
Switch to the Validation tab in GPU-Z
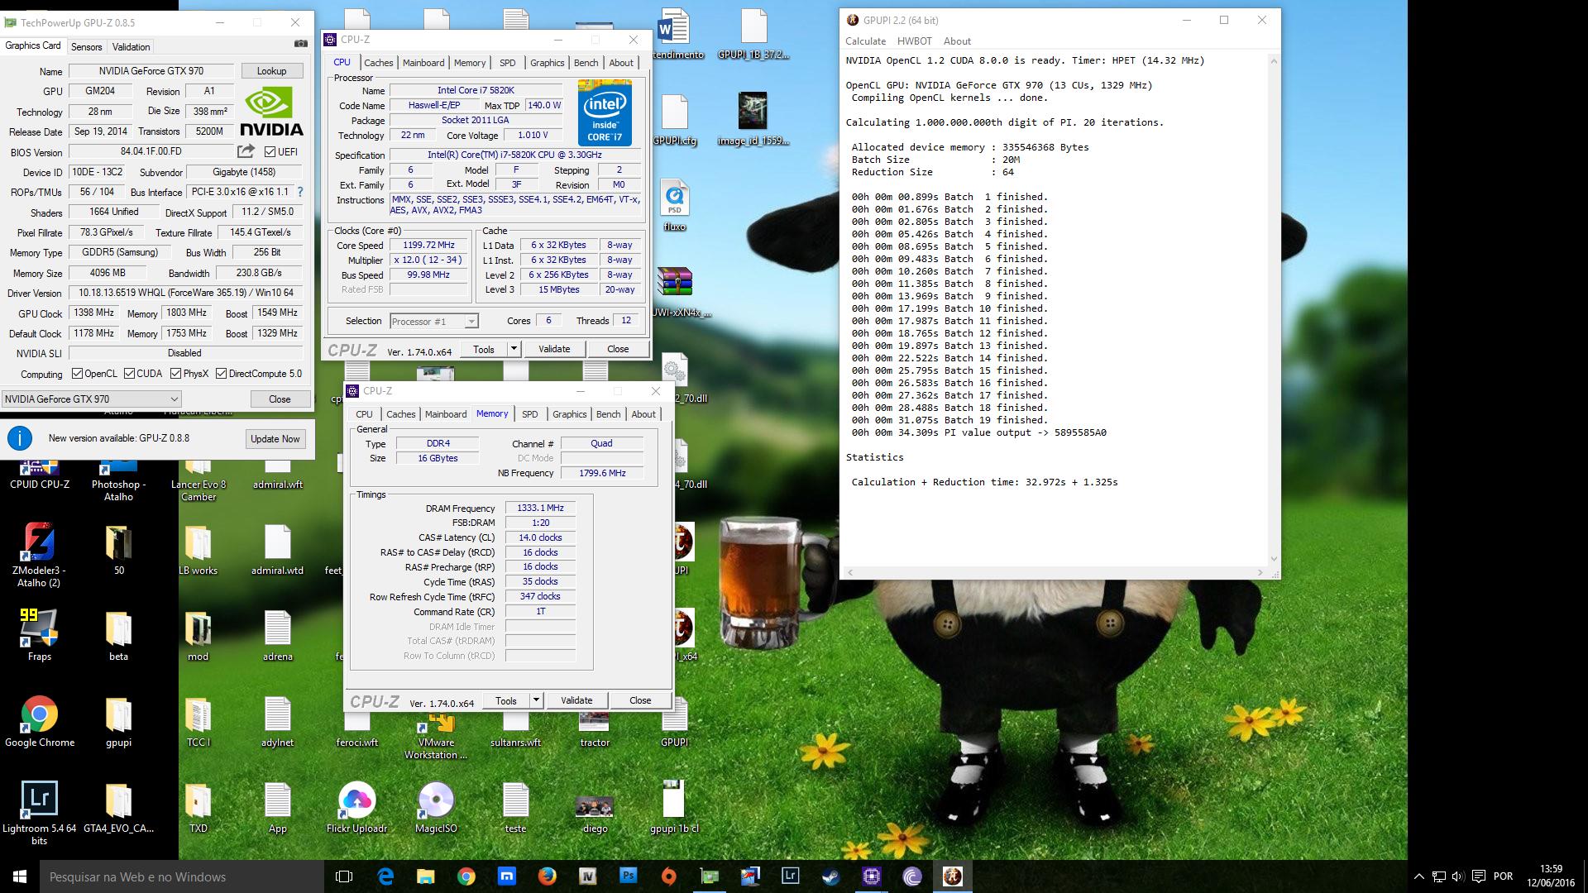pyautogui.click(x=131, y=46)
